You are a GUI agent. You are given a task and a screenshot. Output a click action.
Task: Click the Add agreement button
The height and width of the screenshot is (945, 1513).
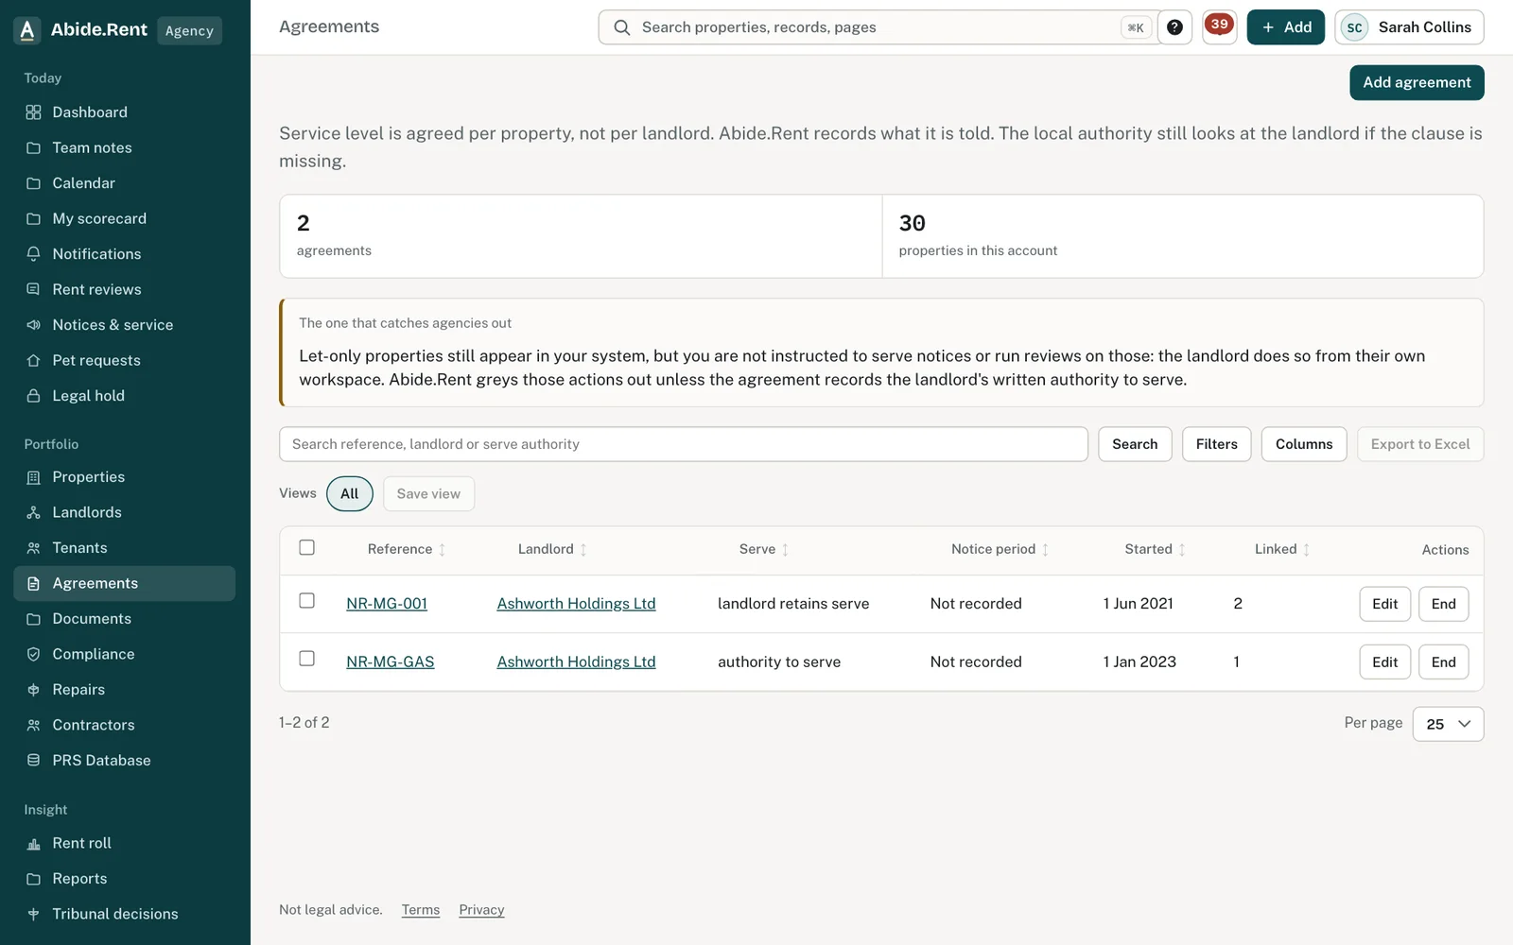click(1417, 82)
